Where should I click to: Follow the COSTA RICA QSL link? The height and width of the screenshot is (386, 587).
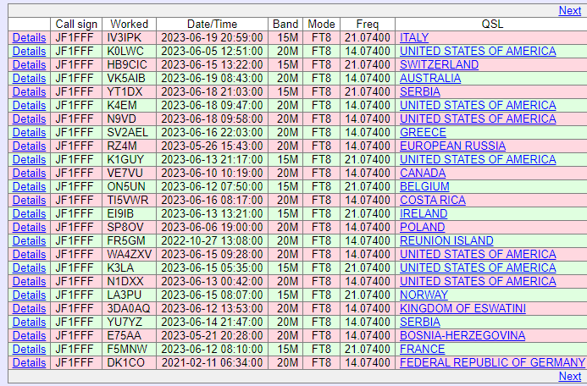pyautogui.click(x=433, y=200)
